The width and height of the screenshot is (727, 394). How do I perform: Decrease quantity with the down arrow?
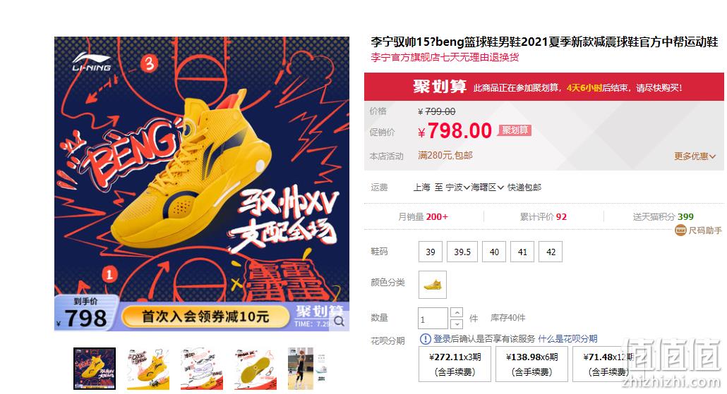(x=456, y=324)
